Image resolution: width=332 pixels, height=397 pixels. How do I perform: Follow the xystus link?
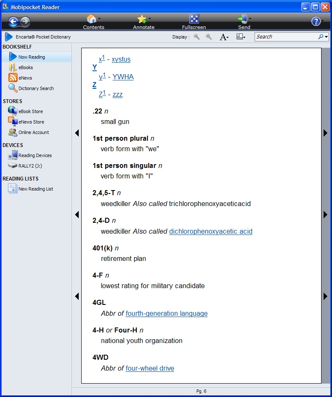(x=121, y=59)
